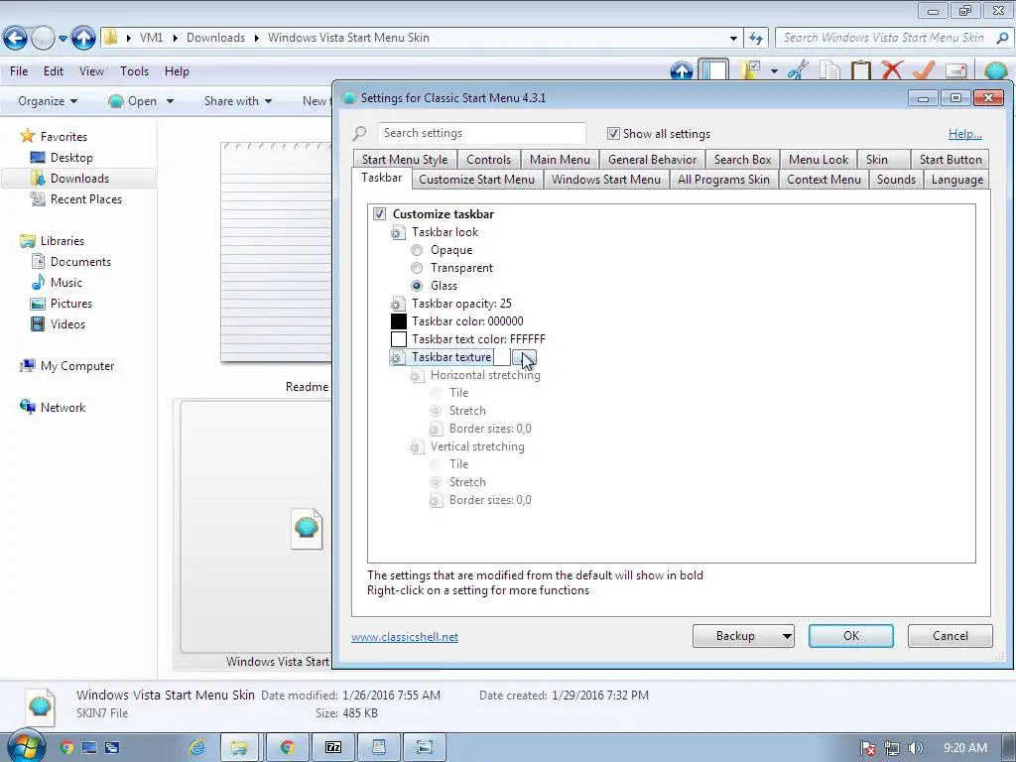Screen dimensions: 1016x762
Task: Click the Back arrow in Explorer
Action: point(16,39)
